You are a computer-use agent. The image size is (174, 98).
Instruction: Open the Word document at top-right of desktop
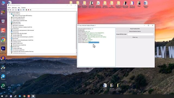tap(146, 3)
